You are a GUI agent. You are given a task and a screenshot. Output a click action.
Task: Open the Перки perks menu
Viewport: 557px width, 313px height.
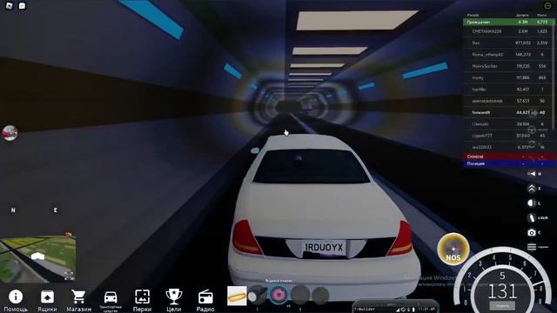[142, 300]
